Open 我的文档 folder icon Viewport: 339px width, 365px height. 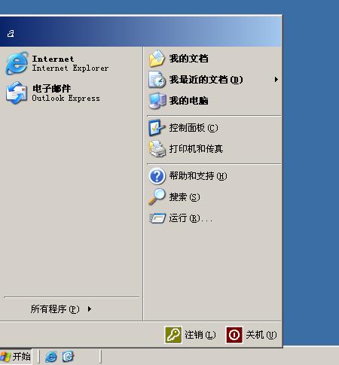(x=157, y=59)
